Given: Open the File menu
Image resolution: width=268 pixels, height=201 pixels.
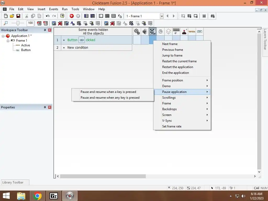Looking at the screenshot, I should click(x=12, y=9).
